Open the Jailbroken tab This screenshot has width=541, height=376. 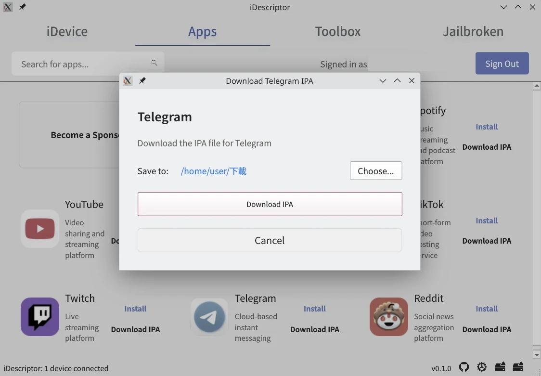click(x=473, y=31)
